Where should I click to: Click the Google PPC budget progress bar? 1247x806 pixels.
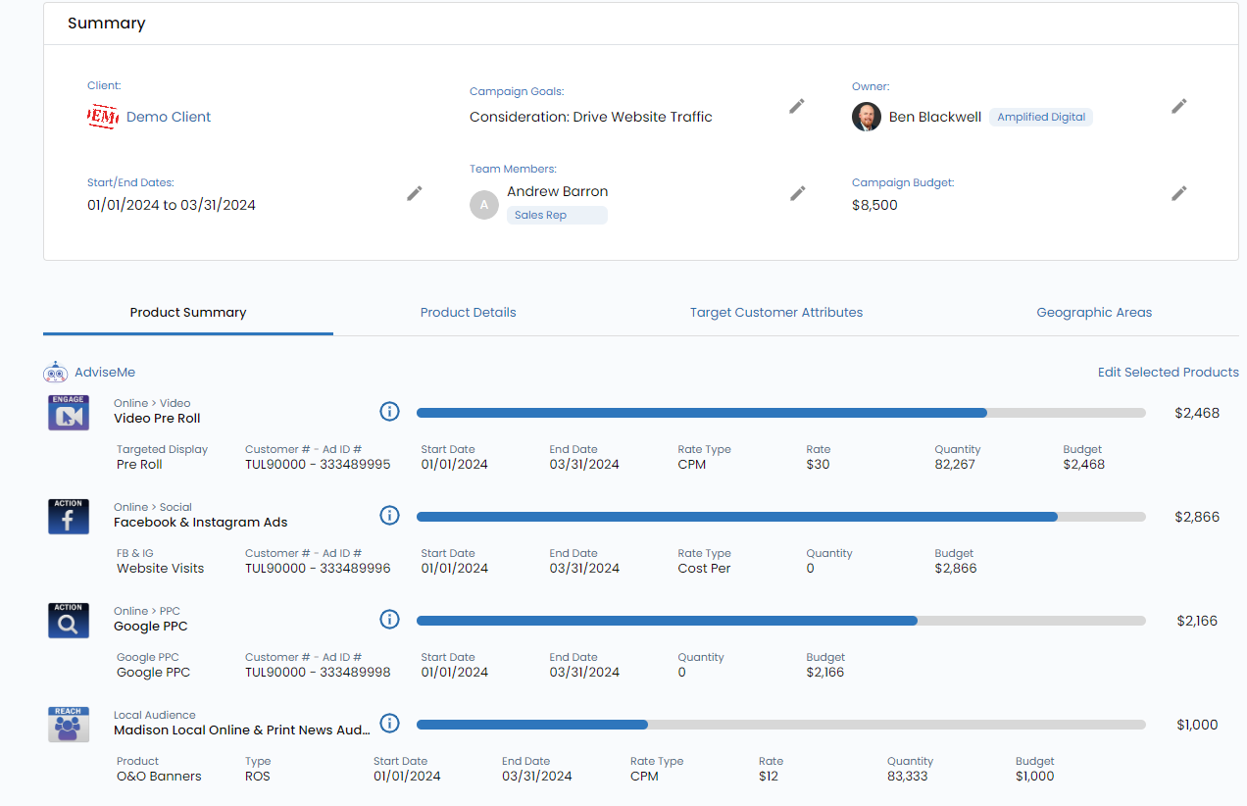780,621
